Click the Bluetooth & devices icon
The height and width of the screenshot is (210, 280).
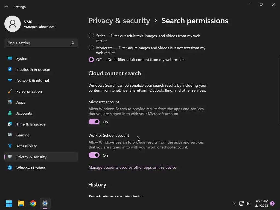click(x=10, y=69)
